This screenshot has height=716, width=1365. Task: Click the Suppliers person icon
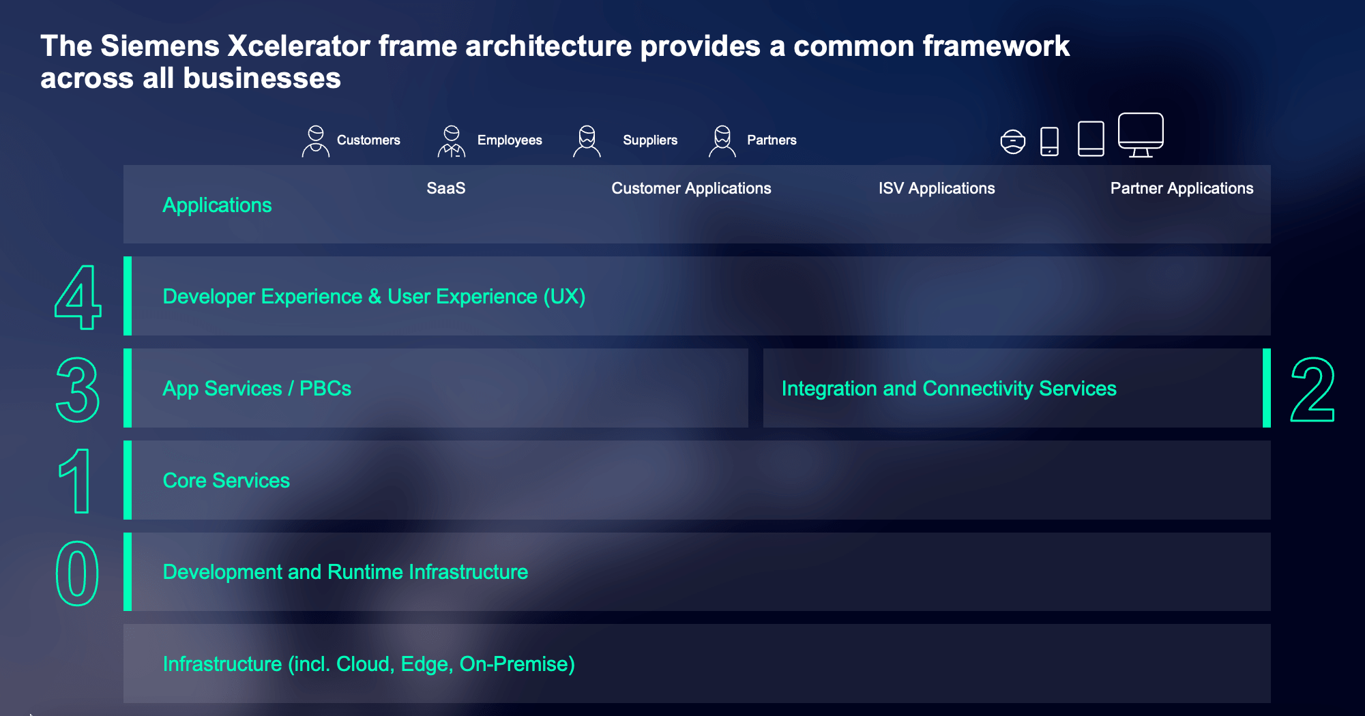[x=587, y=141]
